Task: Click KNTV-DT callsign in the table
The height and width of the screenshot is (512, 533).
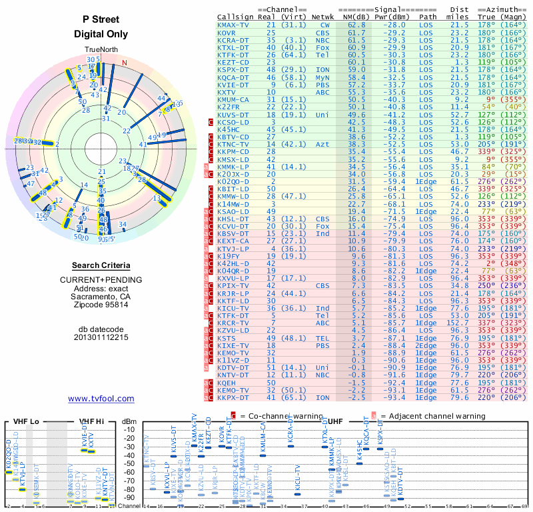Action: (x=233, y=375)
